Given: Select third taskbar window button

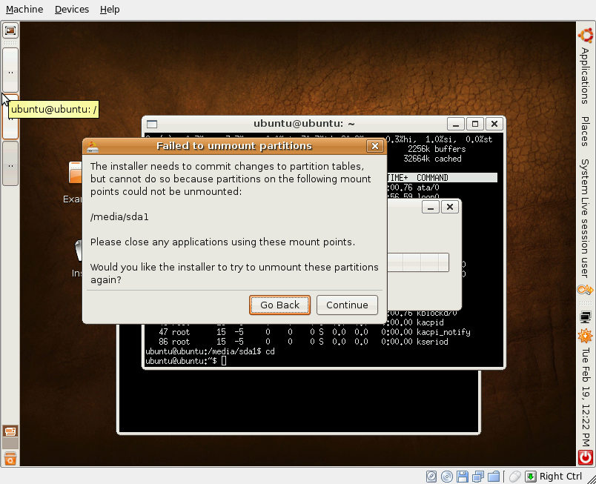Looking at the screenshot, I should point(10,164).
